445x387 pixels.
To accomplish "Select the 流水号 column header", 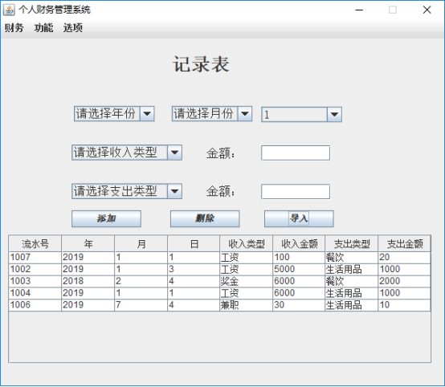I will tap(35, 244).
